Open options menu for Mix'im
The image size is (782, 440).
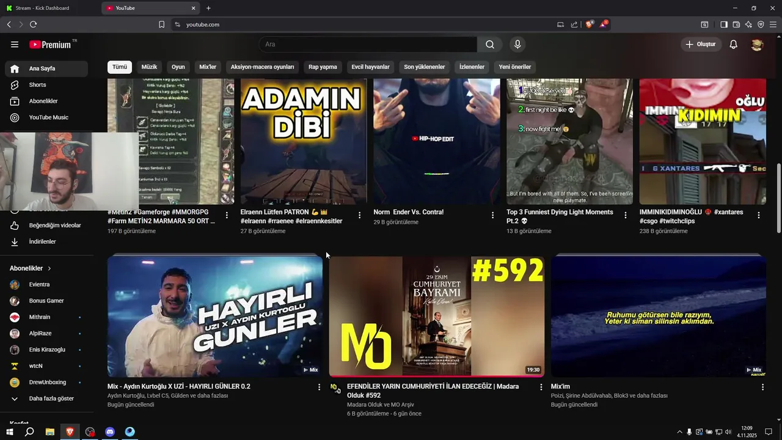point(762,387)
